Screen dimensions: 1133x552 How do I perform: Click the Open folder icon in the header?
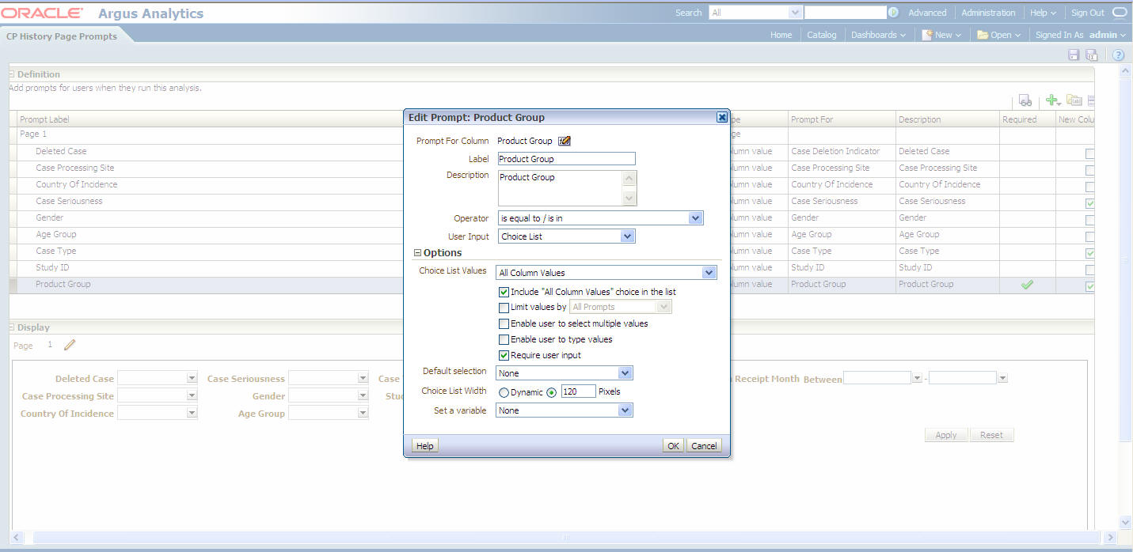982,35
